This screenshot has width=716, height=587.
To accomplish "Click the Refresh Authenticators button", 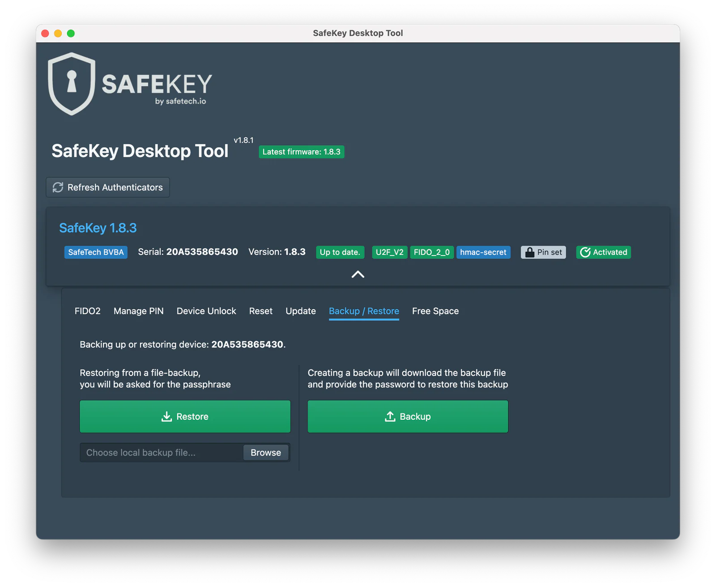I will coord(108,187).
